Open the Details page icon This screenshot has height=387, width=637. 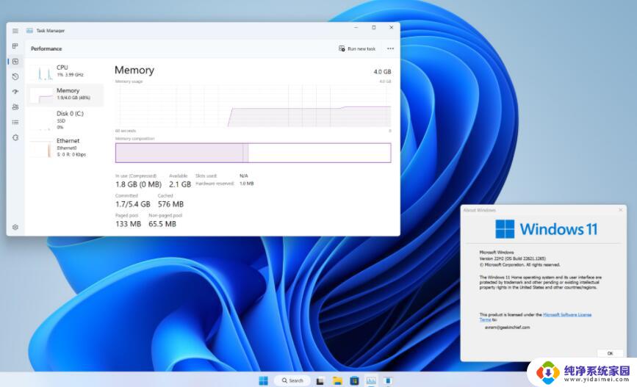15,122
